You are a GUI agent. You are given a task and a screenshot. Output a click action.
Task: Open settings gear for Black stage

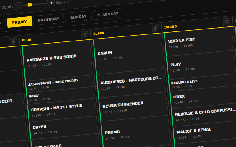[155, 28]
